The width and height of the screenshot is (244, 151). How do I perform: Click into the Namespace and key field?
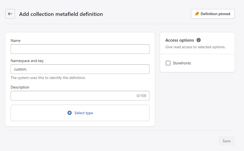coord(80,69)
